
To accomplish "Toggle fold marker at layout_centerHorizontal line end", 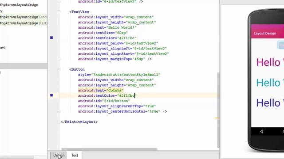I will click(59, 111).
